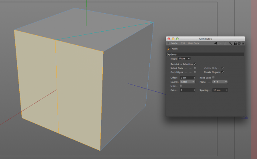Click the target circle icon beside the lock
This screenshot has width=257, height=159.
point(239,43)
